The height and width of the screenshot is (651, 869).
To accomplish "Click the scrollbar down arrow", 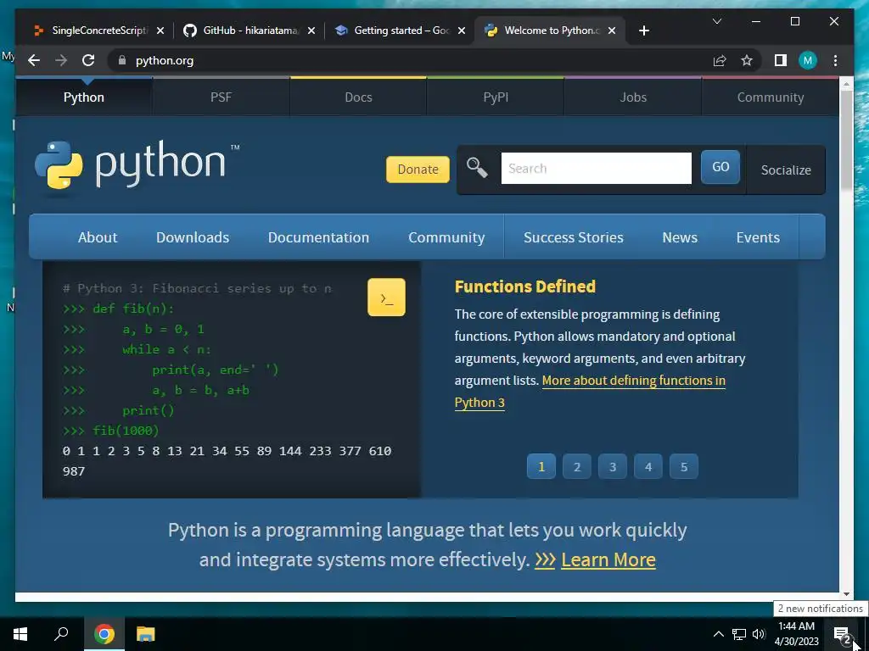I will coord(846,594).
